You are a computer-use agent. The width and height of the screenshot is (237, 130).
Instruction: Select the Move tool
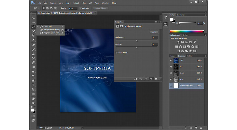[33, 18]
